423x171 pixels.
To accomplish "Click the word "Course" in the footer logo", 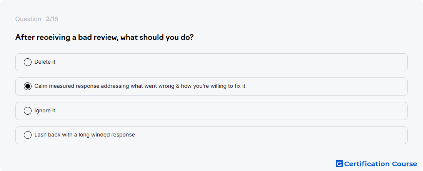I will (x=405, y=164).
